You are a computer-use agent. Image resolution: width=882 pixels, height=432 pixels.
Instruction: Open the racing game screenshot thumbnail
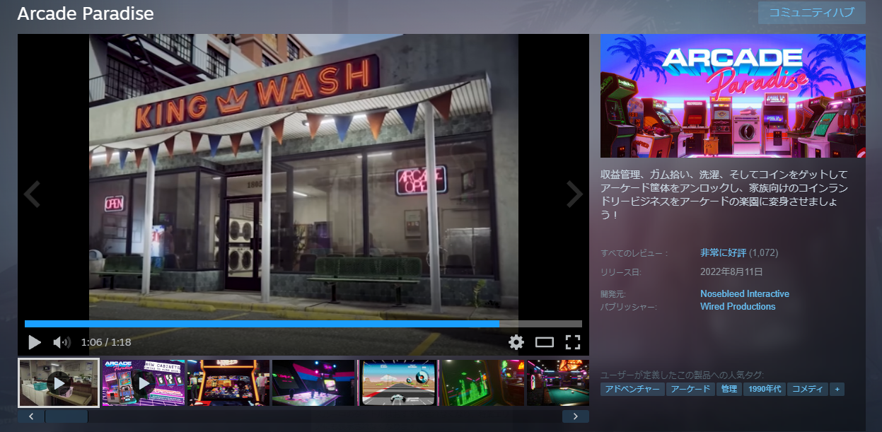click(398, 383)
